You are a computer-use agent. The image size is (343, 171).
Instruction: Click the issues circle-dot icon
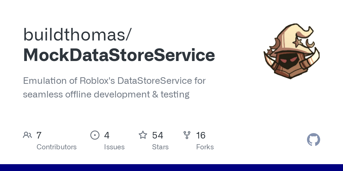tap(95, 135)
